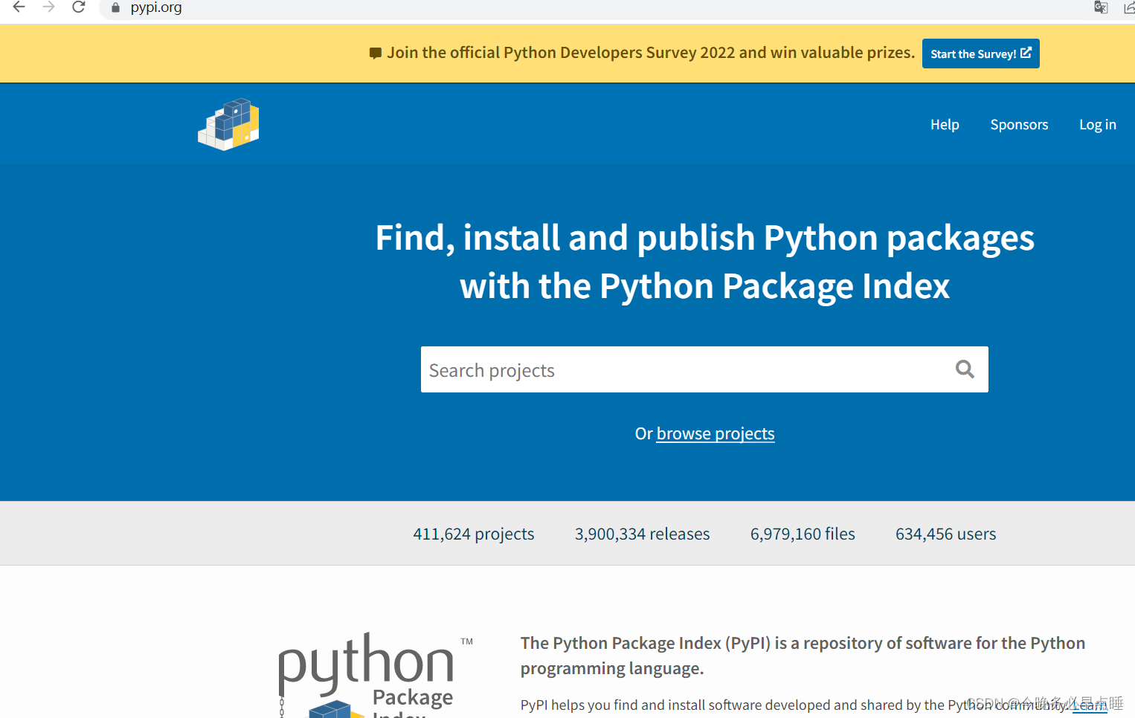Click the 3,900,334 releases statistic
Image resolution: width=1135 pixels, height=718 pixels.
[642, 534]
